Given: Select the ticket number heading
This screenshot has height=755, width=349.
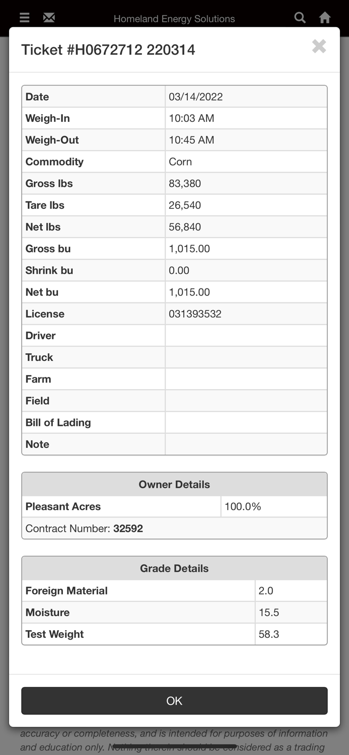Looking at the screenshot, I should 108,50.
